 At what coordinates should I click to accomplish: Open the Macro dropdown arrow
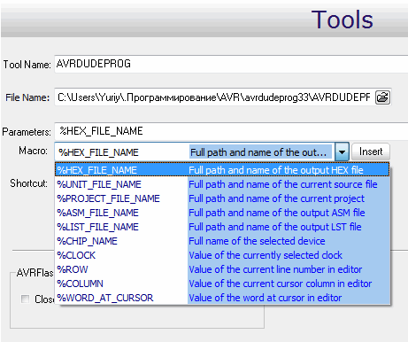342,152
